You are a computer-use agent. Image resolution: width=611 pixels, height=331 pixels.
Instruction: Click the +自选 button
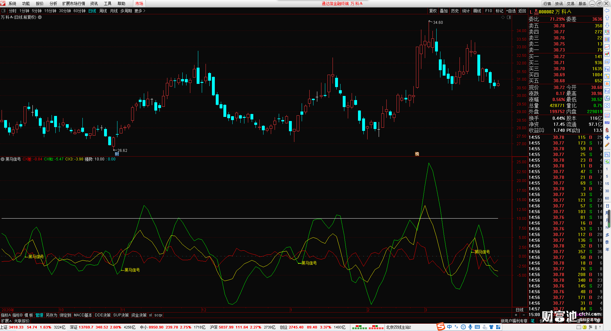click(511, 11)
